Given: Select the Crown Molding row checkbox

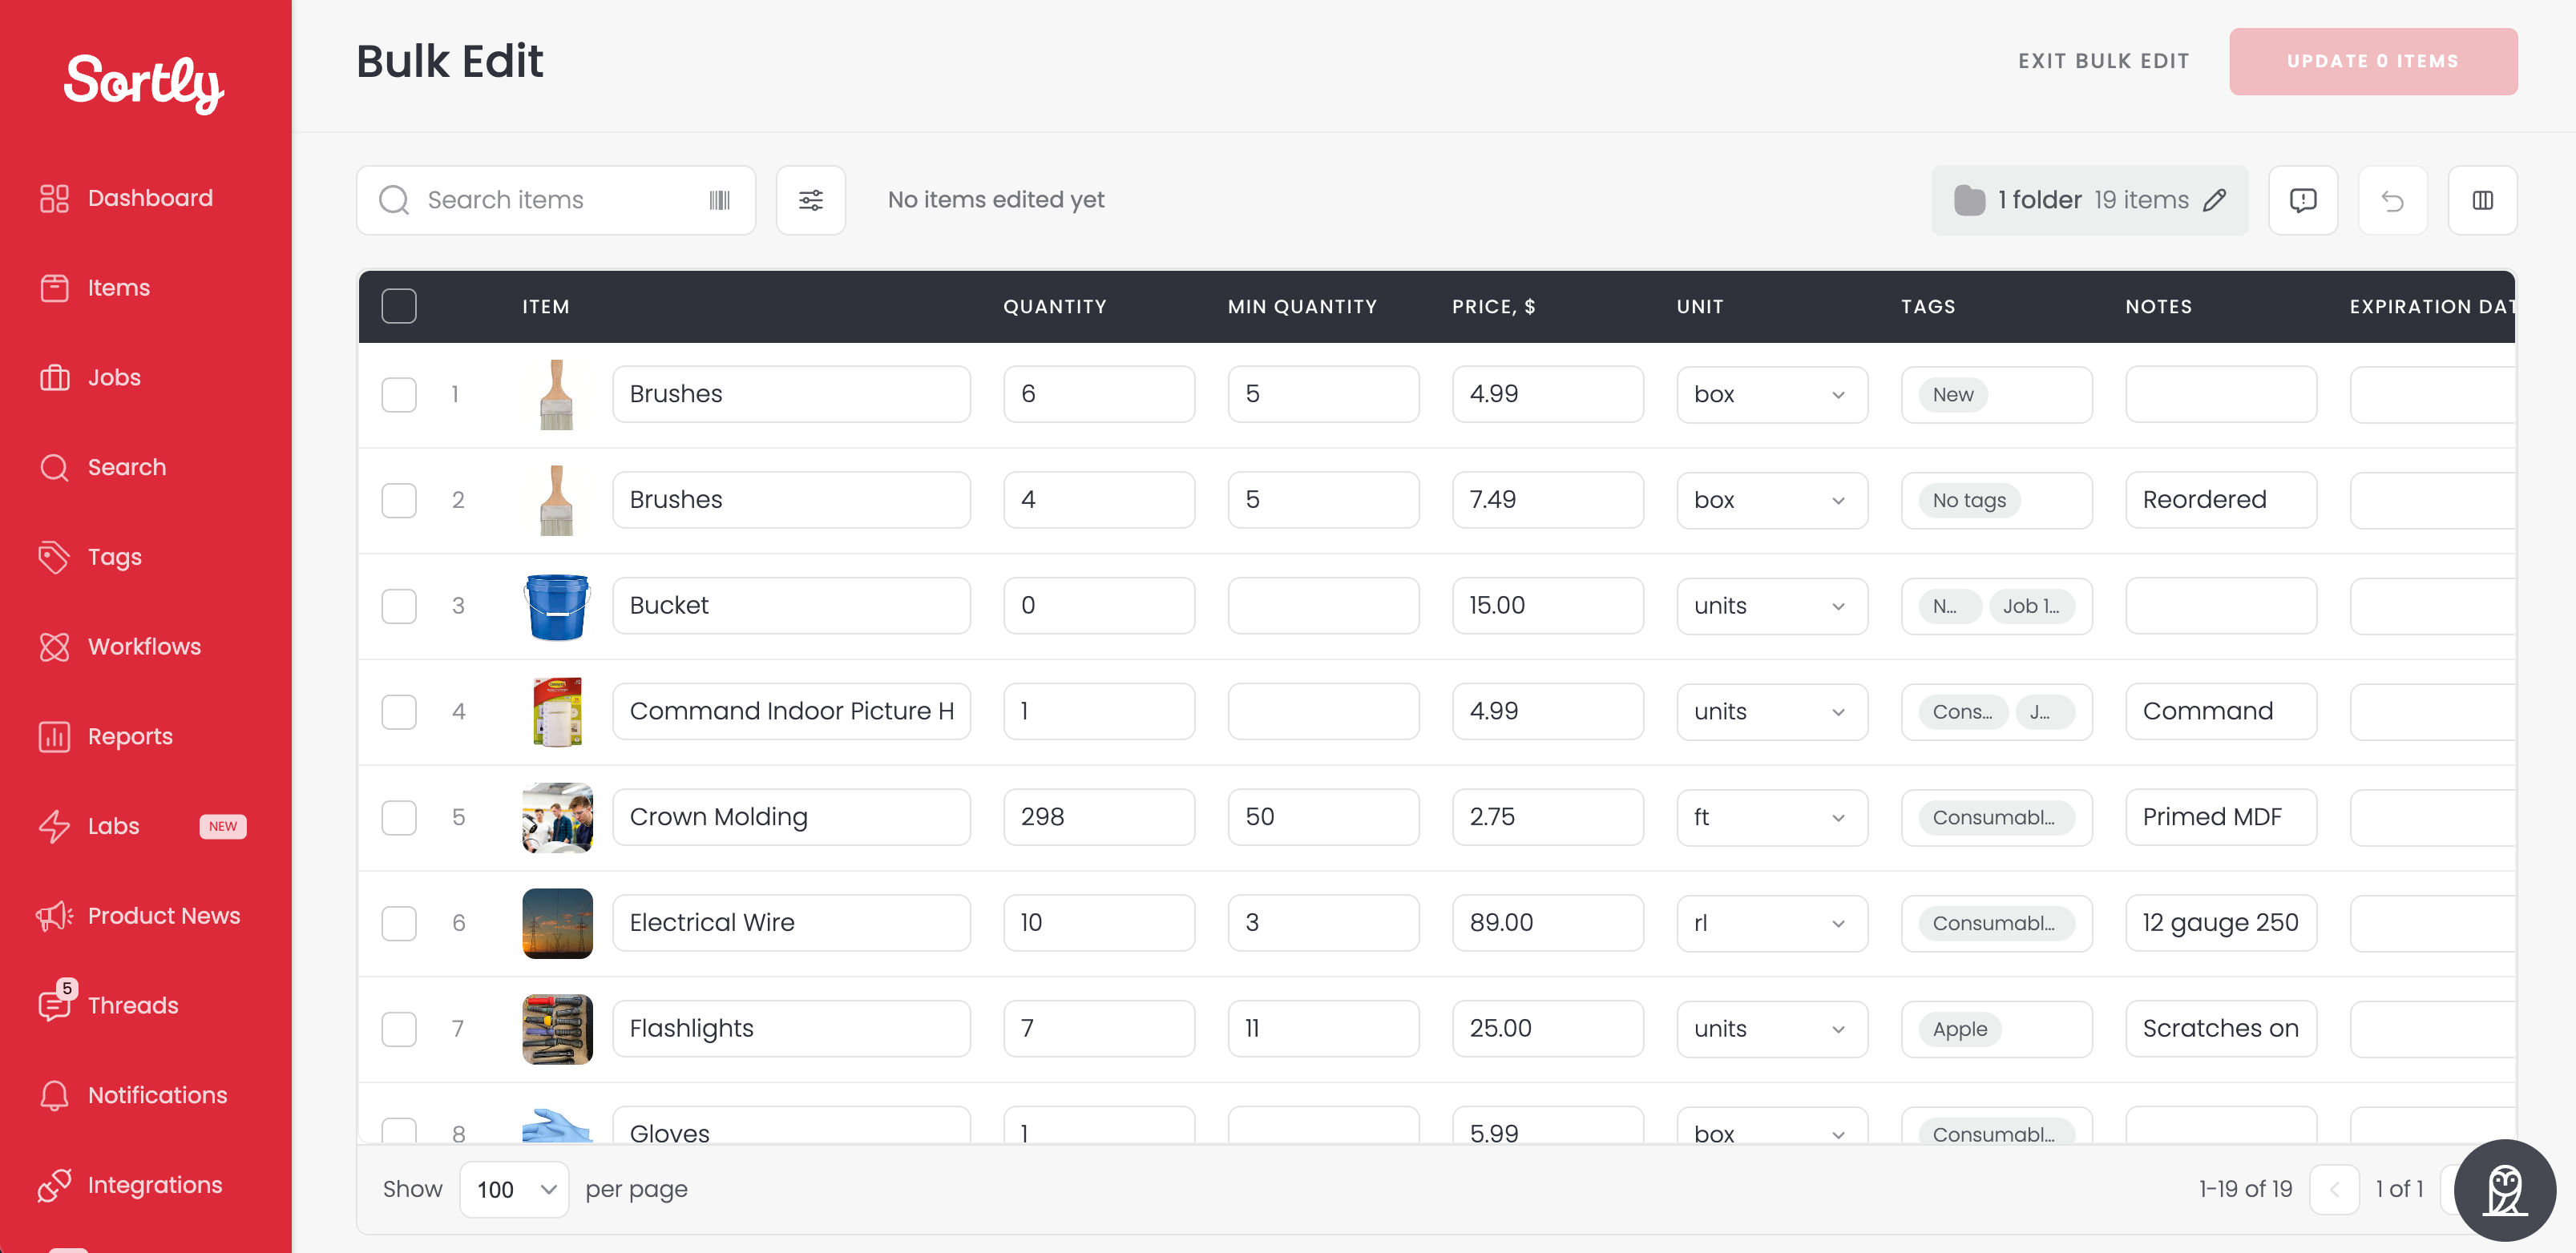Looking at the screenshot, I should click(399, 817).
